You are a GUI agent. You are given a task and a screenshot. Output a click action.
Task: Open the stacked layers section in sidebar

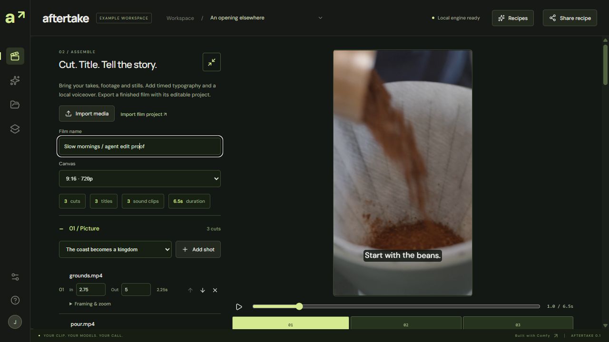click(x=15, y=129)
